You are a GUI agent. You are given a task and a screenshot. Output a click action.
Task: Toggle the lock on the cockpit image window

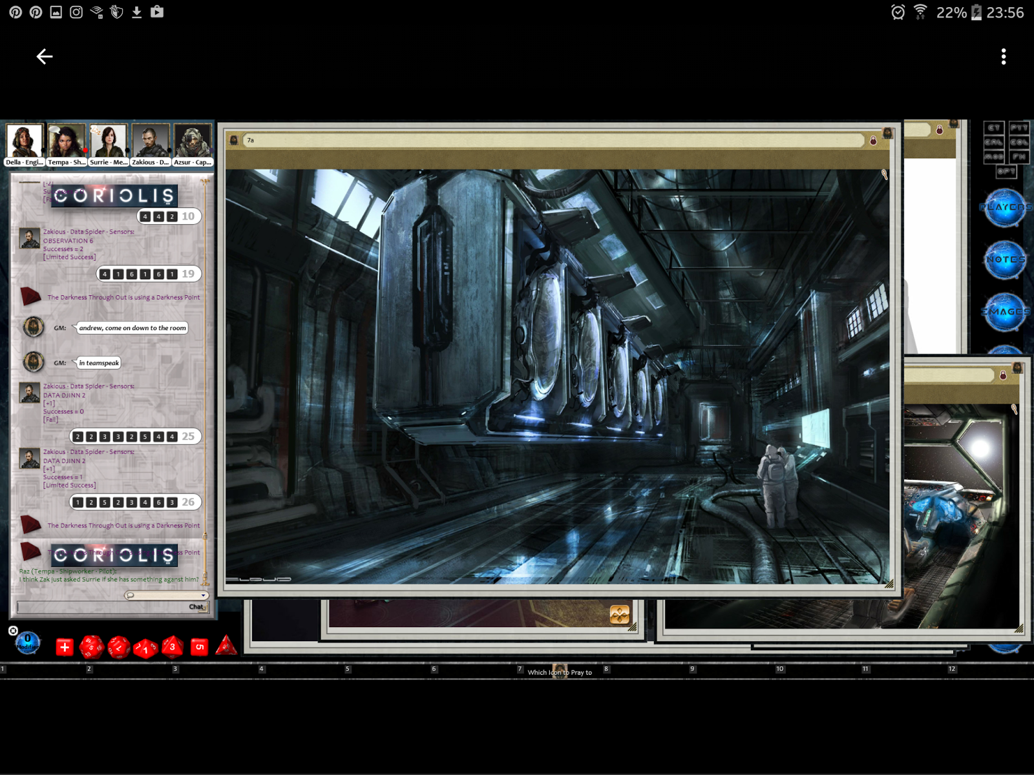[x=1003, y=375]
